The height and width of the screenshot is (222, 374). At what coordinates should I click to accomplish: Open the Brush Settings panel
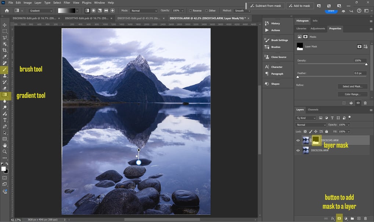tap(279, 40)
